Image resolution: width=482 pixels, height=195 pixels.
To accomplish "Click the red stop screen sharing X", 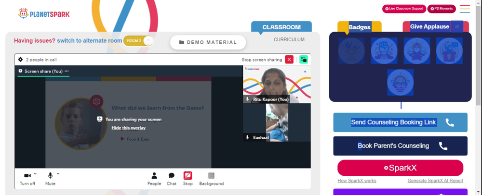I will pyautogui.click(x=289, y=60).
